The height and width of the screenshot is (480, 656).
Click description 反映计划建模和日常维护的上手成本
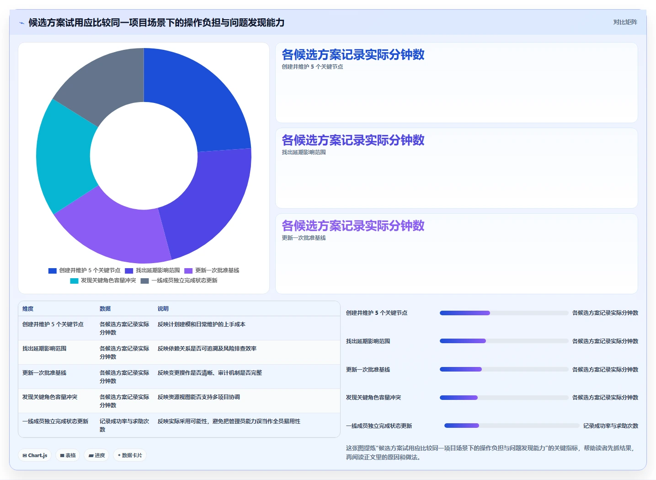(202, 324)
